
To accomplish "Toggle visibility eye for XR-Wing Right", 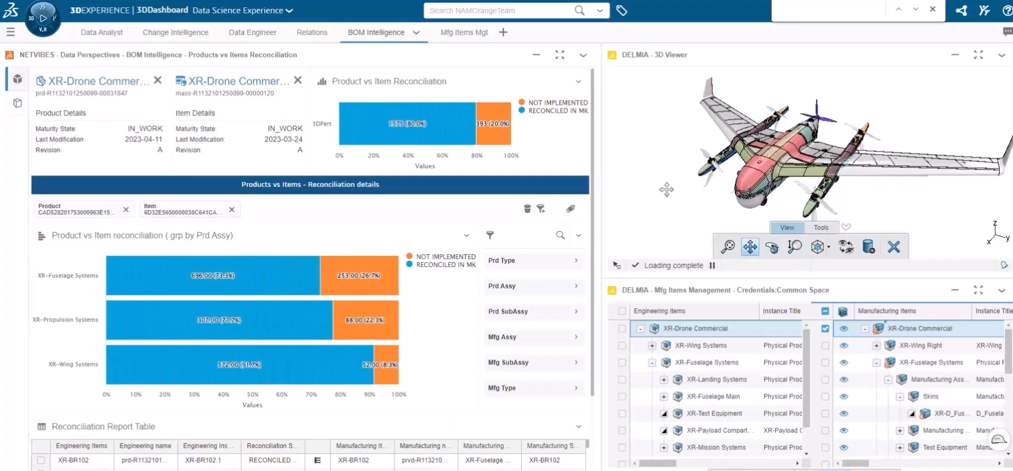I will (x=843, y=346).
